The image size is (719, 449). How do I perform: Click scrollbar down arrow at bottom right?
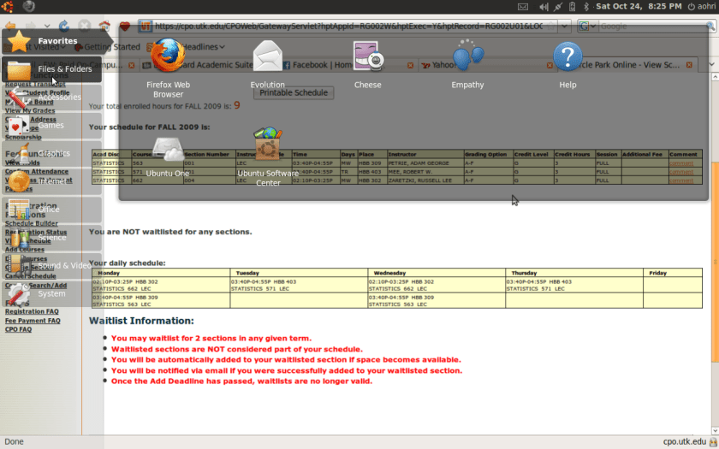(715, 431)
